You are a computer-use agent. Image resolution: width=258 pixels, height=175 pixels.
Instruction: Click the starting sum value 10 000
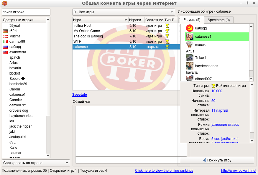[217, 91]
